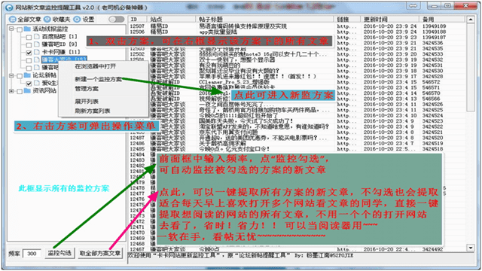Sort by the 帖子标题 column header
Viewport: 482px width, 271px height.
click(x=265, y=20)
